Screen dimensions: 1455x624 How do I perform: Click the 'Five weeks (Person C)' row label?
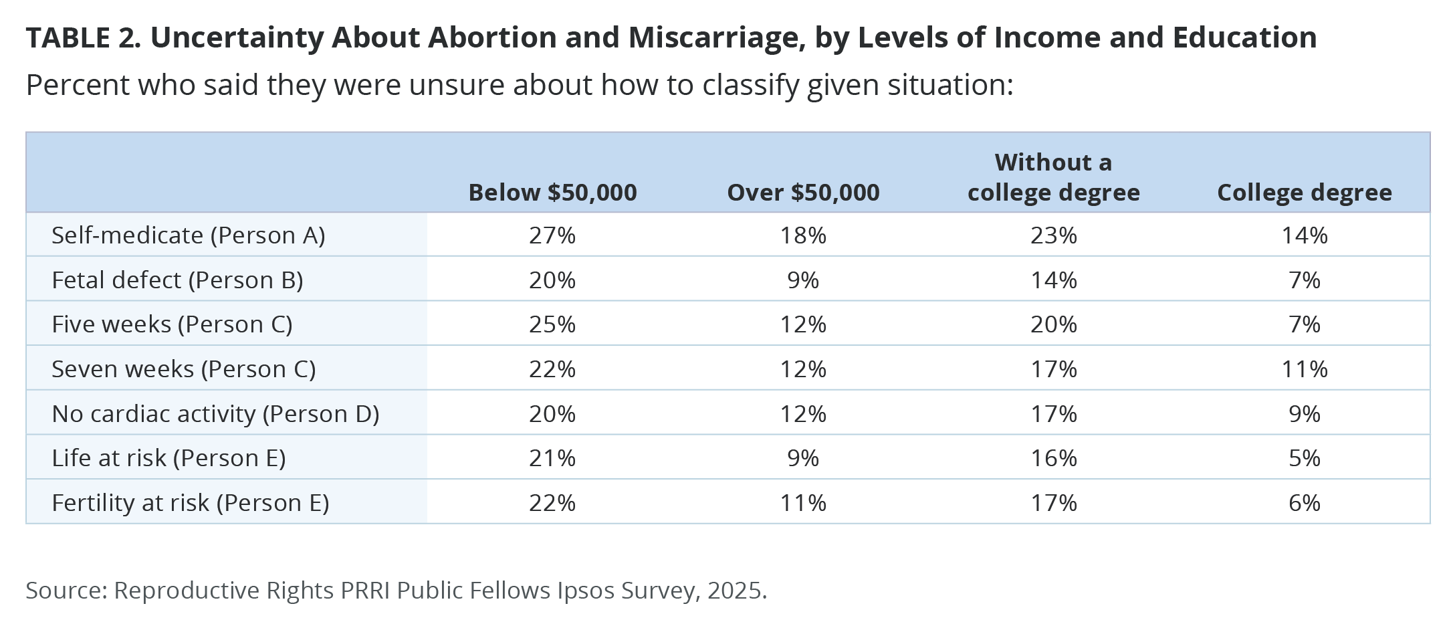coord(172,324)
